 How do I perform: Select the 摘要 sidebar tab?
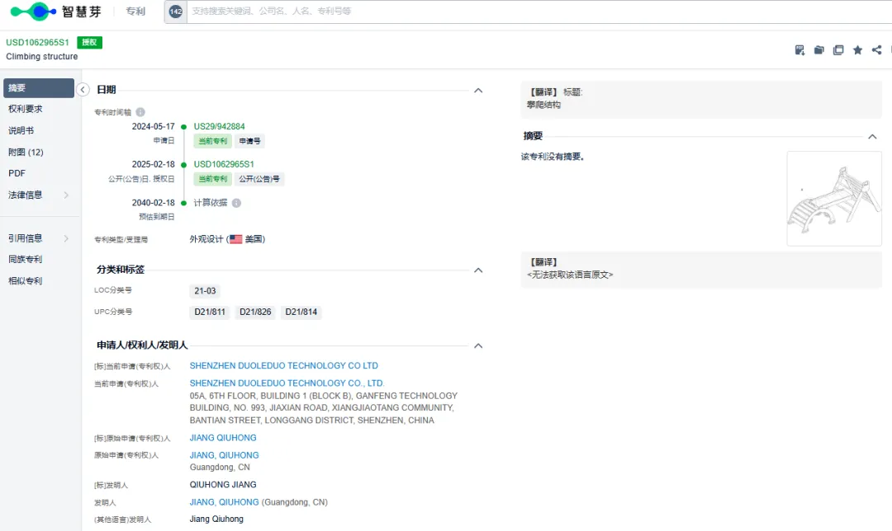39,88
